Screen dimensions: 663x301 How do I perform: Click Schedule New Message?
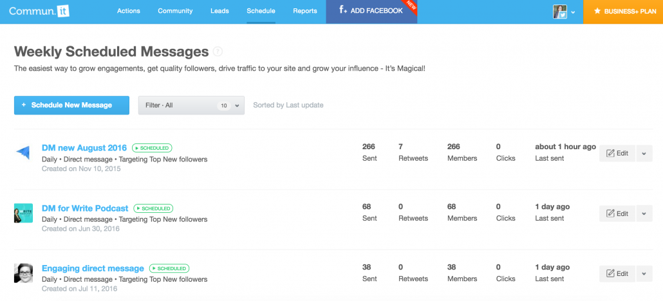click(71, 105)
